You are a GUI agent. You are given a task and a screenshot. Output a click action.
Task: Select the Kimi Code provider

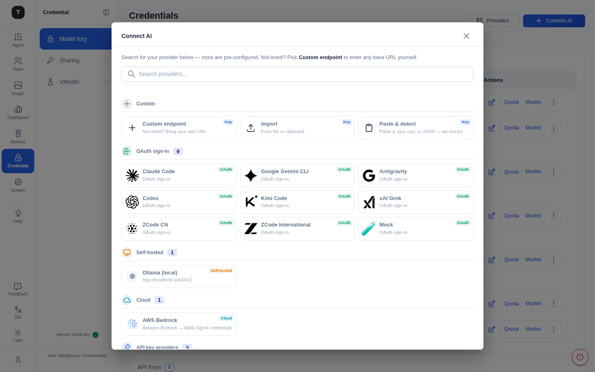point(297,202)
